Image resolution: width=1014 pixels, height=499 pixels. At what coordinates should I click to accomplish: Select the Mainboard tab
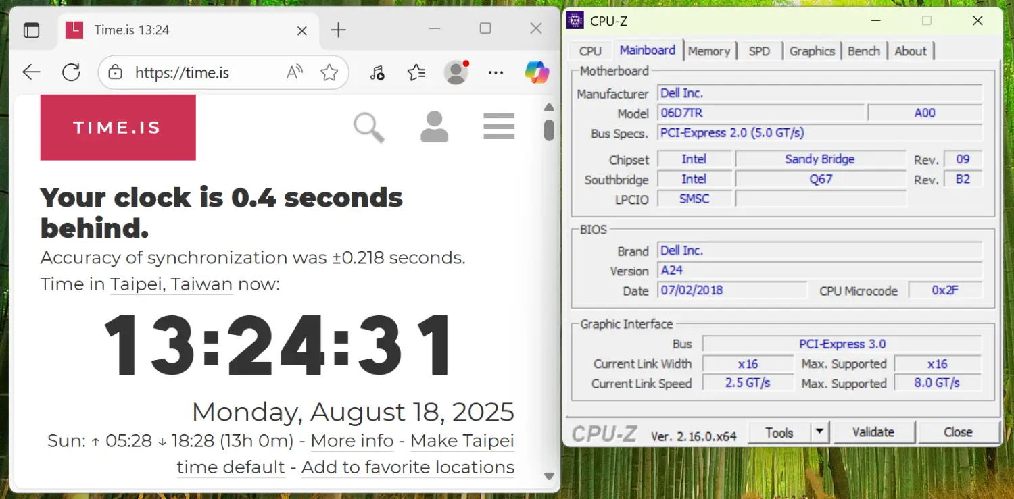[x=648, y=50]
